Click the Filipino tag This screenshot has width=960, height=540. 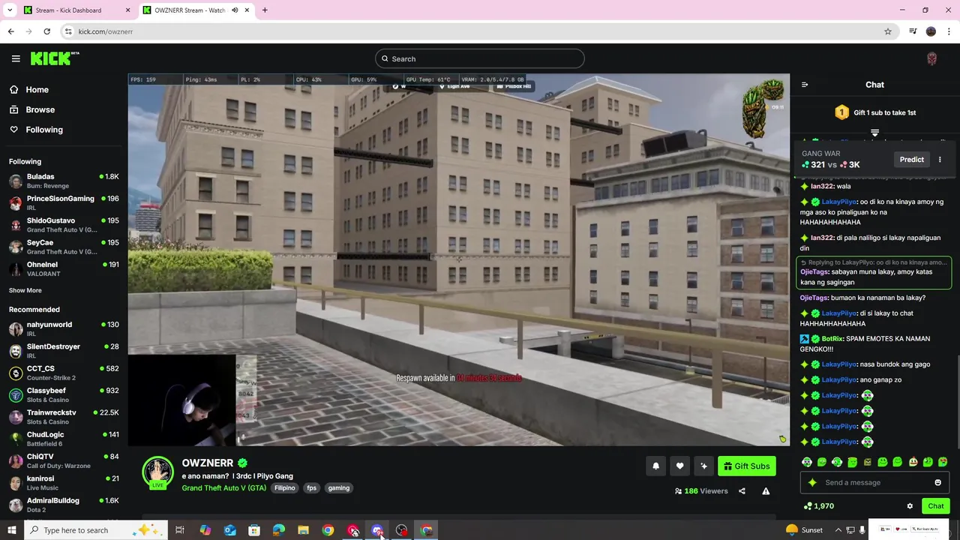tap(284, 487)
